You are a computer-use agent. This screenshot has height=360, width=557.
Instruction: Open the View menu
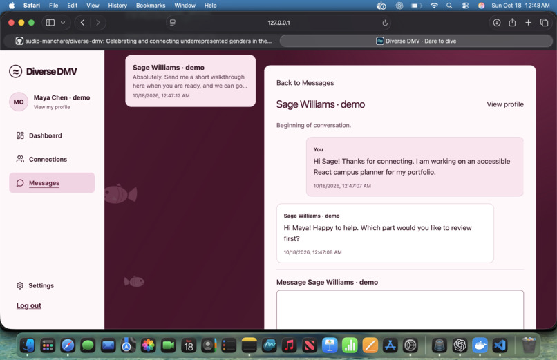click(93, 6)
